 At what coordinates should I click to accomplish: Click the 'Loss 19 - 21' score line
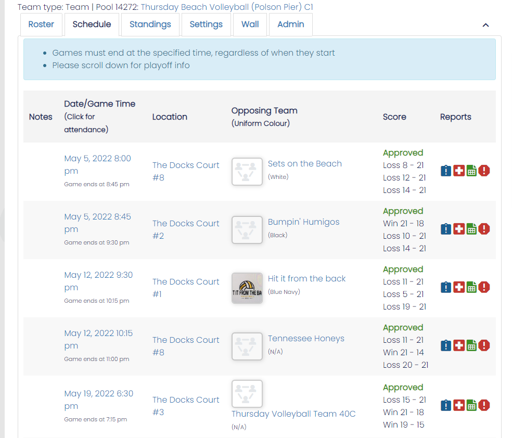click(404, 307)
